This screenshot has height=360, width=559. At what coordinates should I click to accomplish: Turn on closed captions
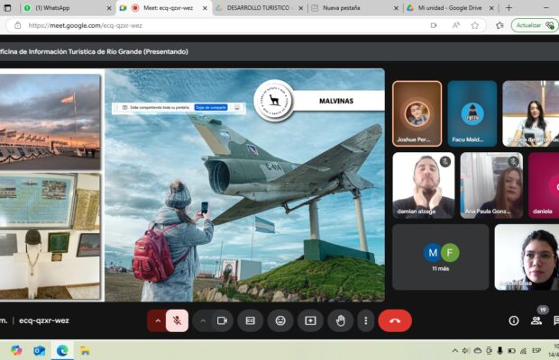(251, 320)
